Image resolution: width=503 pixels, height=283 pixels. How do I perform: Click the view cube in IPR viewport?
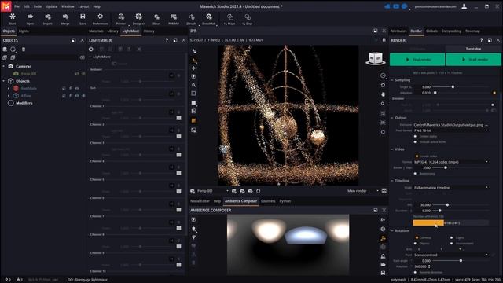coord(376,58)
